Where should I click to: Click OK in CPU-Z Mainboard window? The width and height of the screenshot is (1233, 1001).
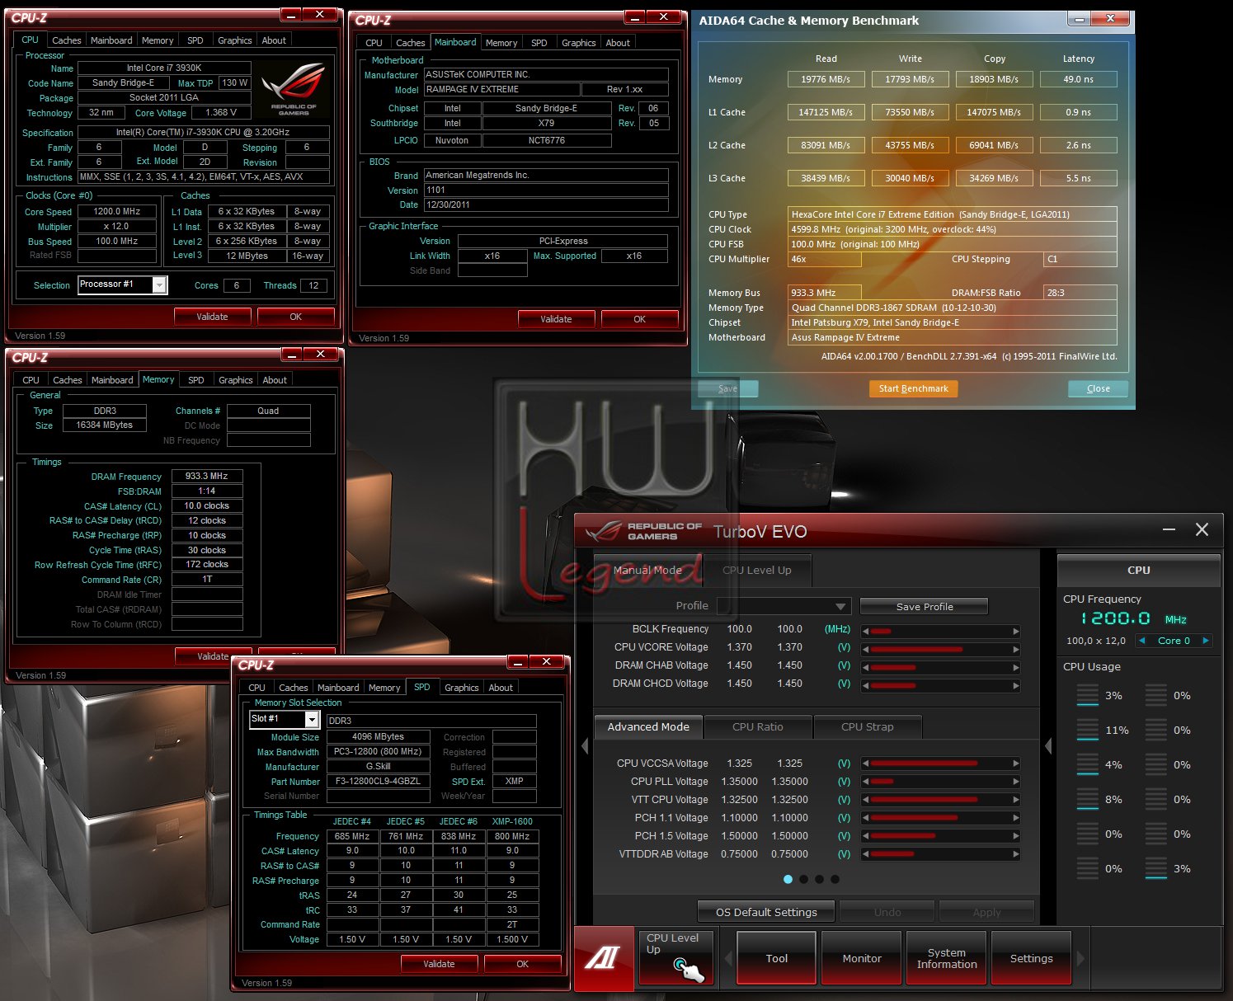tap(639, 319)
